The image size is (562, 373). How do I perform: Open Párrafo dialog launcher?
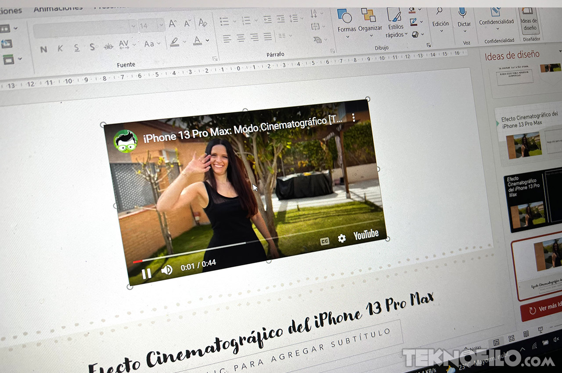(x=332, y=51)
